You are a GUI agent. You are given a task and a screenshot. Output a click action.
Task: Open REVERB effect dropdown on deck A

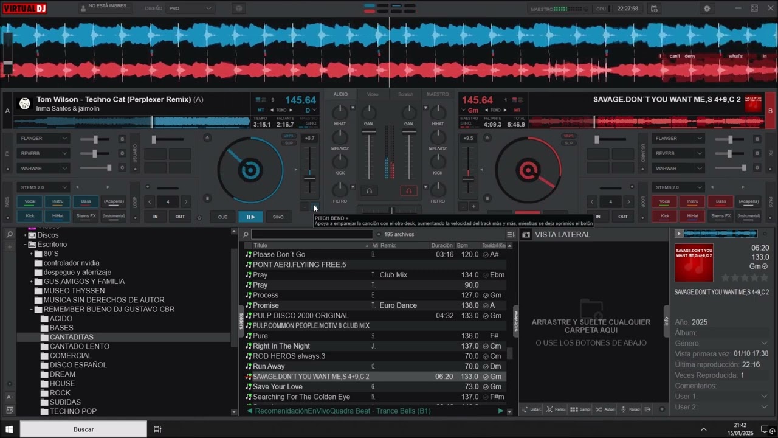pos(43,153)
